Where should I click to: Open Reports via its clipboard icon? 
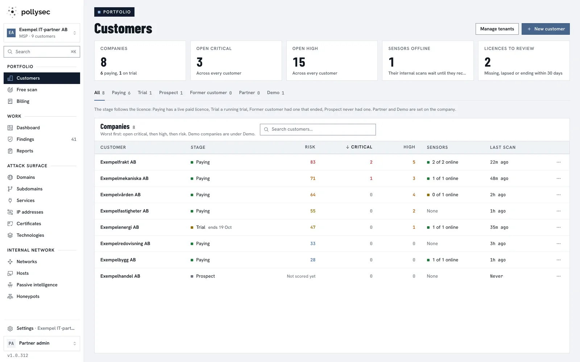pyautogui.click(x=10, y=151)
